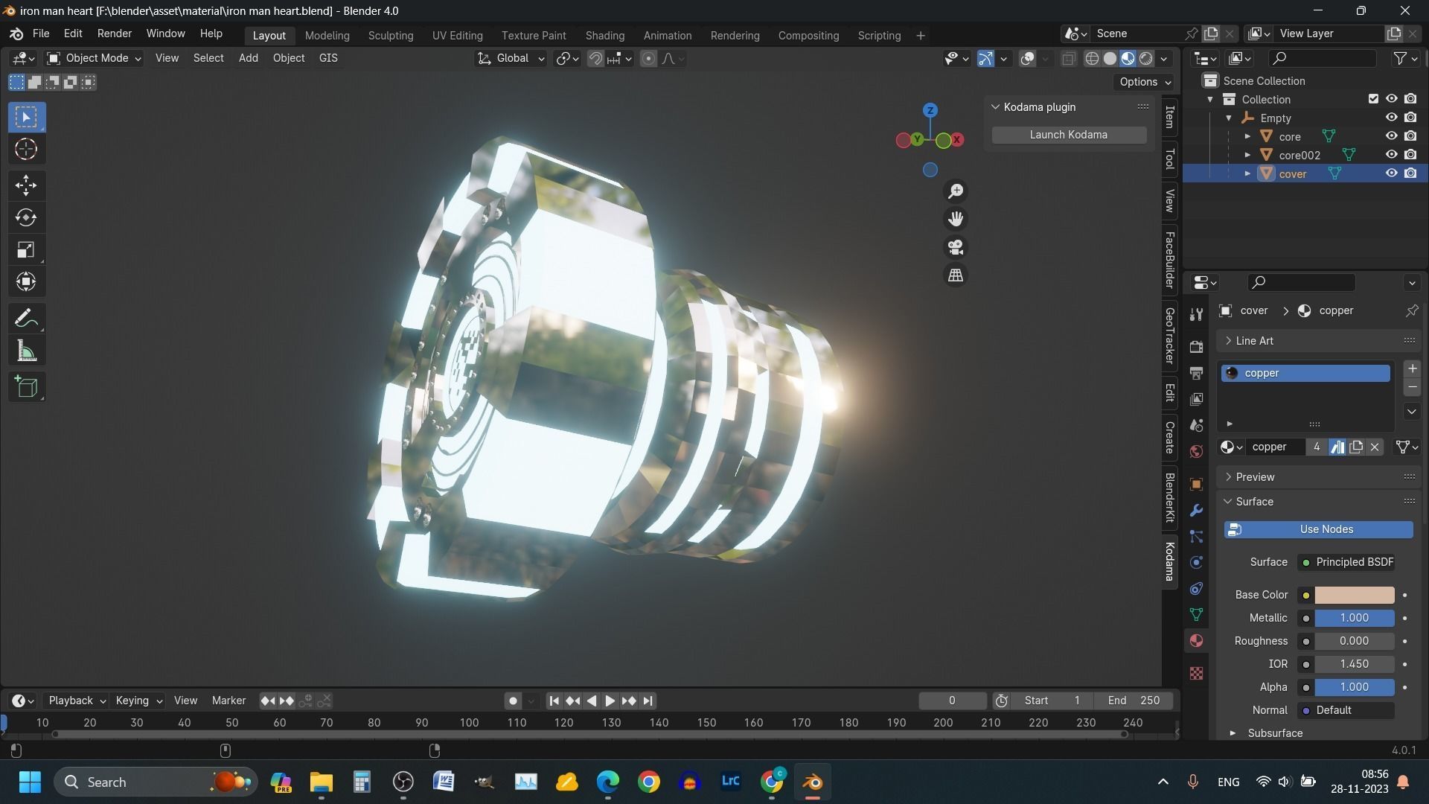
Task: Switch to the Shading workspace tab
Action: 604,36
